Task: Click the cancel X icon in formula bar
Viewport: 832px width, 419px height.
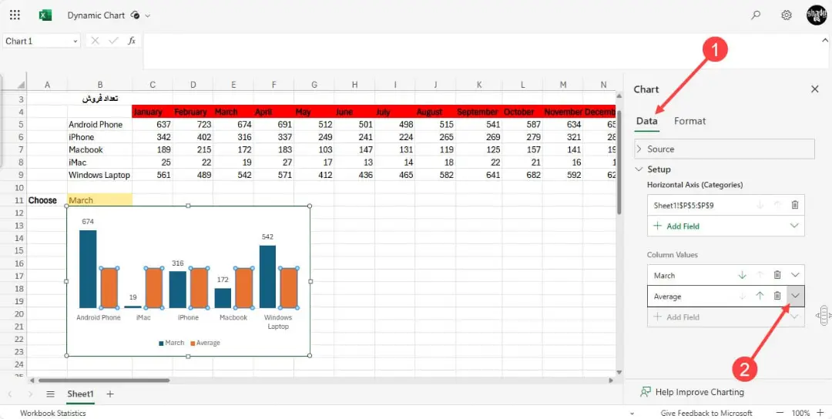Action: coord(95,41)
